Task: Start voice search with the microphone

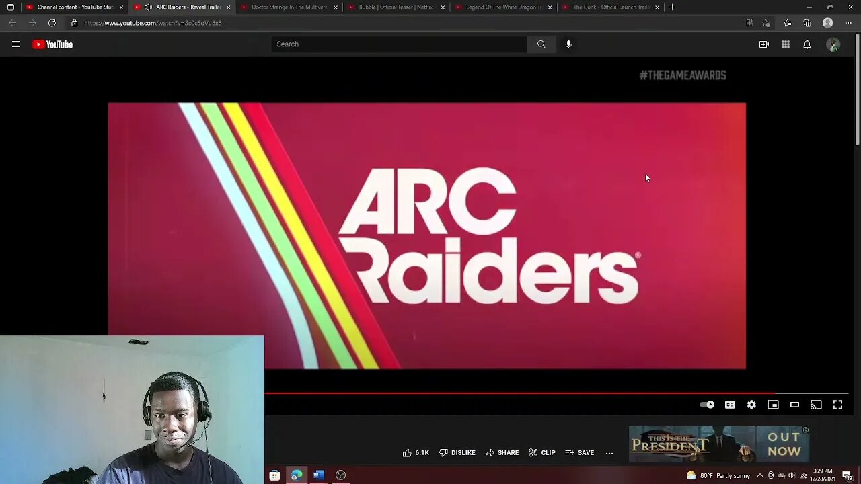Action: (x=568, y=44)
